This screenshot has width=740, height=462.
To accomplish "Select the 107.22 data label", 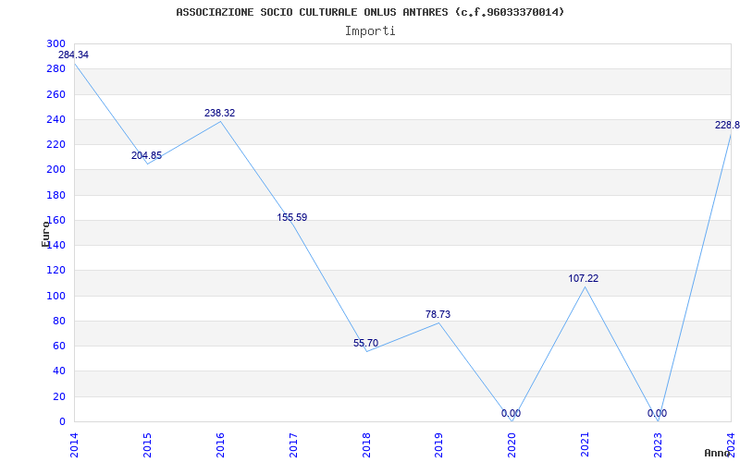I will [584, 279].
